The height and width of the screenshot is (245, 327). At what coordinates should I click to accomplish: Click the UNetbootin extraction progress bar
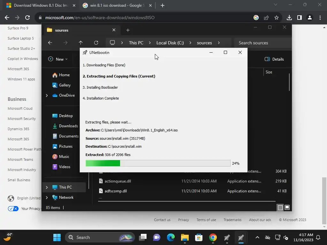pos(158,163)
